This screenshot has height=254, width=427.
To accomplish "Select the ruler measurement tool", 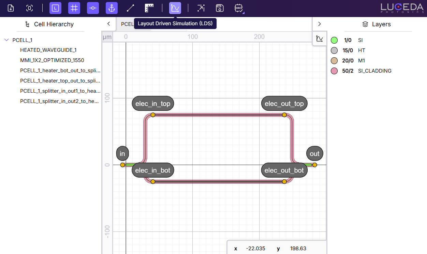I will (149, 8).
